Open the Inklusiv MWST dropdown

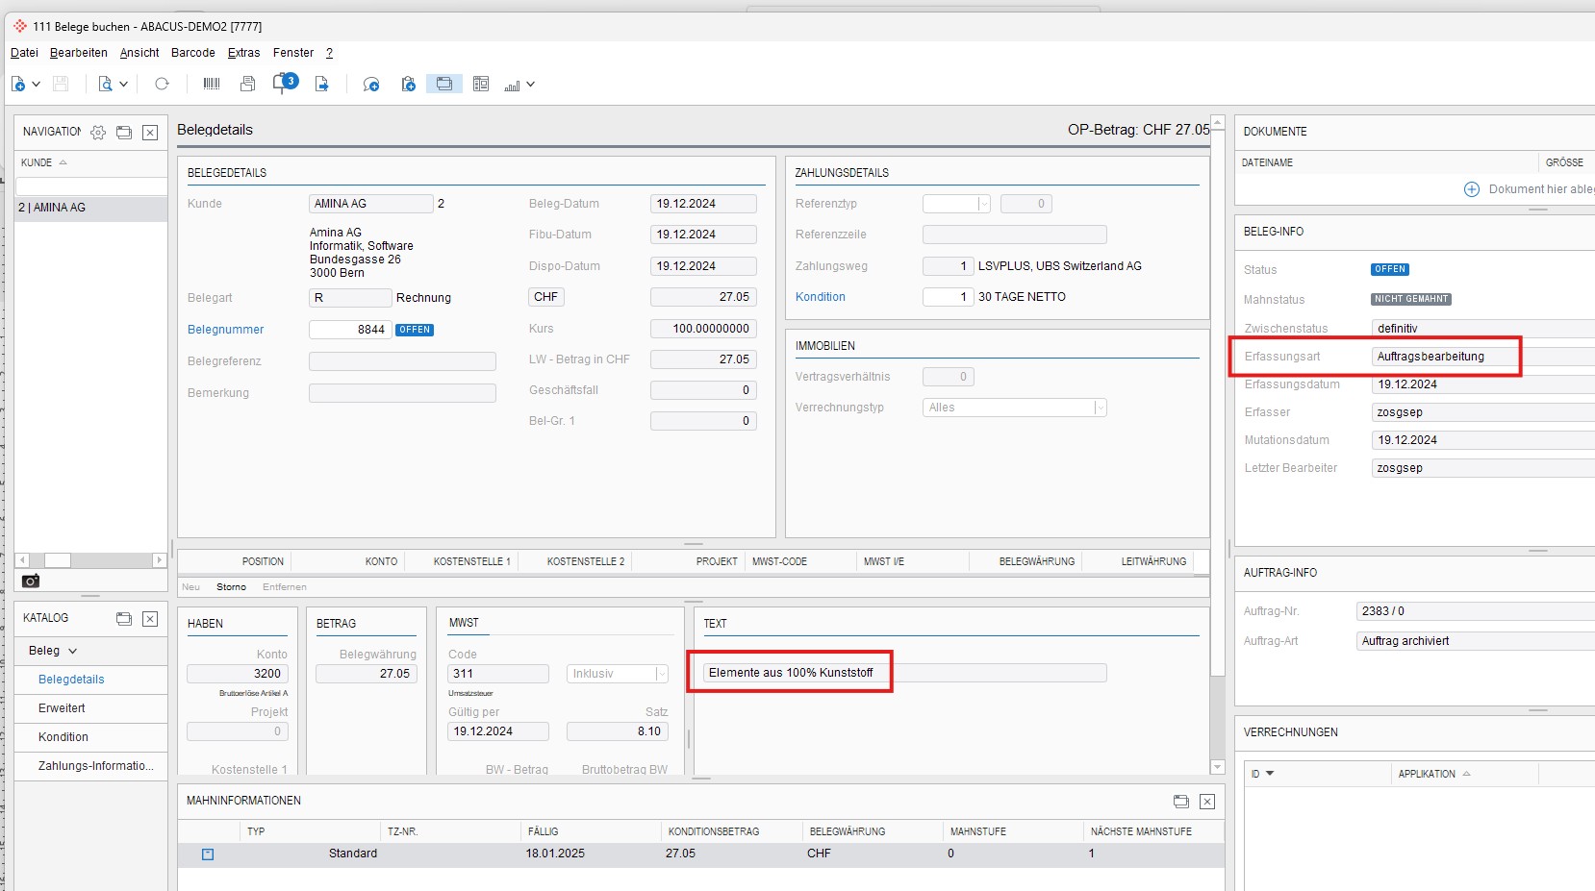click(662, 674)
